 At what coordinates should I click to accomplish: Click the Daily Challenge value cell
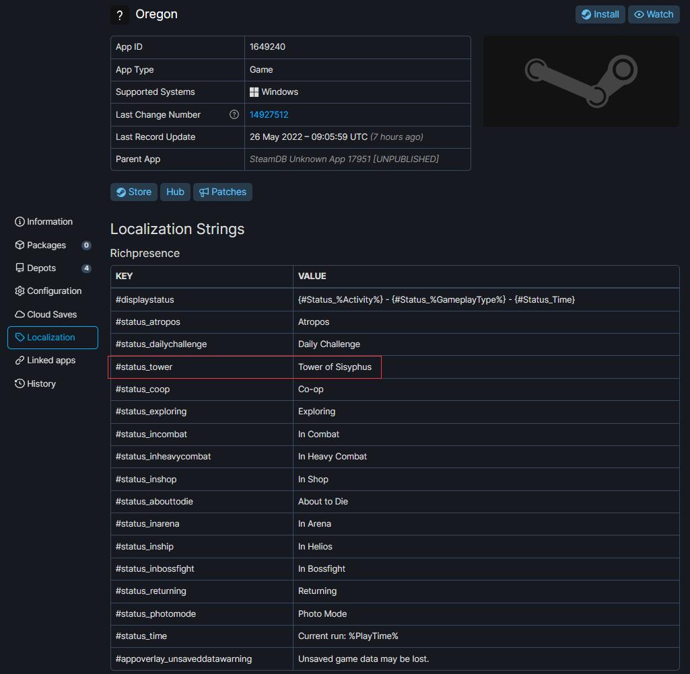pyautogui.click(x=486, y=344)
